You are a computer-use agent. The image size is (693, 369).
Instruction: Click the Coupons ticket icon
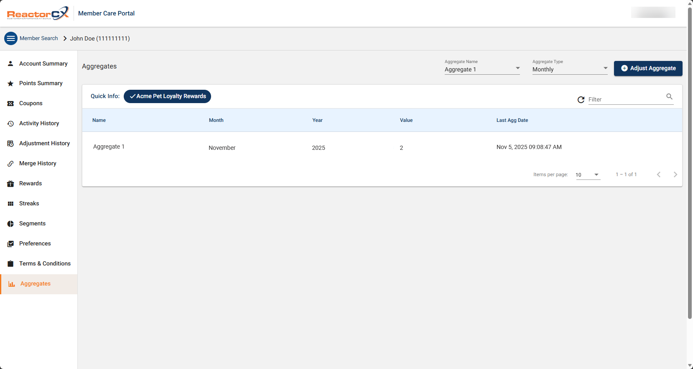[x=10, y=104]
